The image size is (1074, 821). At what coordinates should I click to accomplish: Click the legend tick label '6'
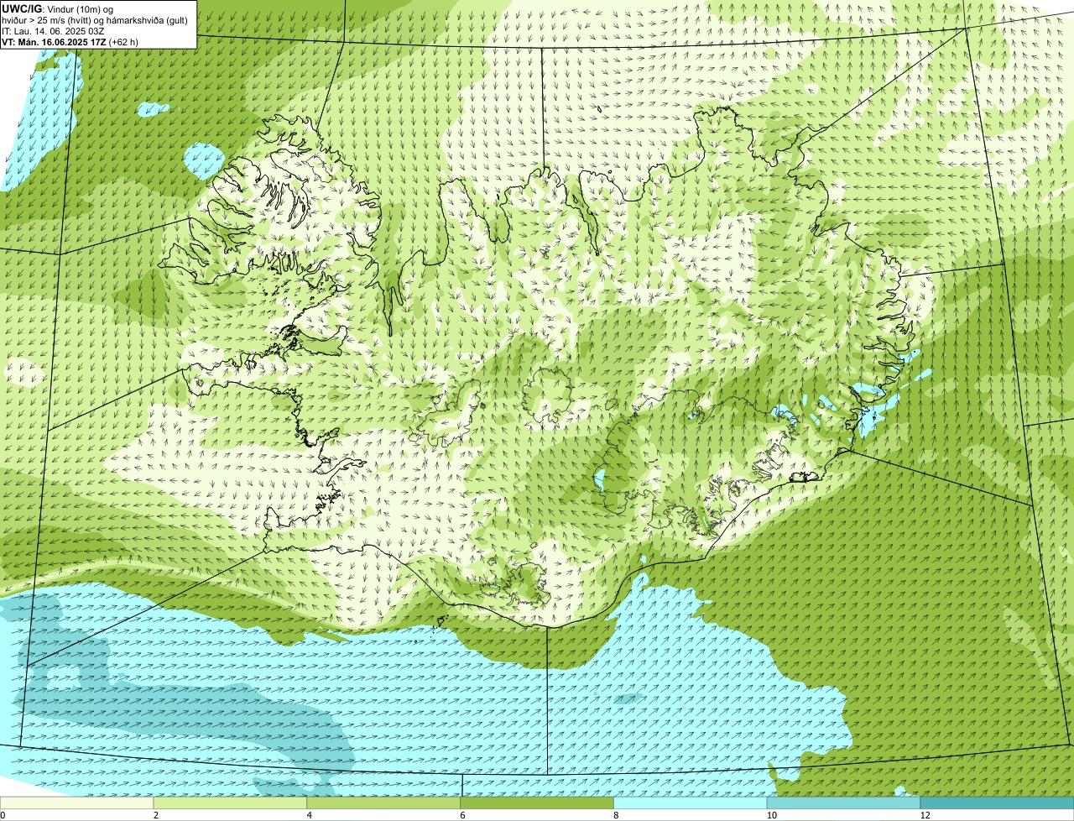(x=462, y=815)
